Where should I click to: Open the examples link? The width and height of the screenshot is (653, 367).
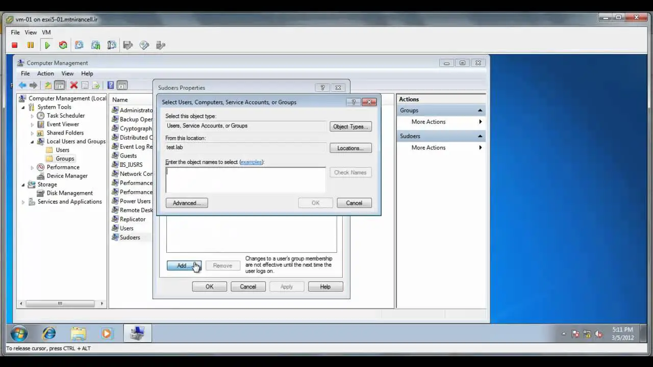[251, 162]
